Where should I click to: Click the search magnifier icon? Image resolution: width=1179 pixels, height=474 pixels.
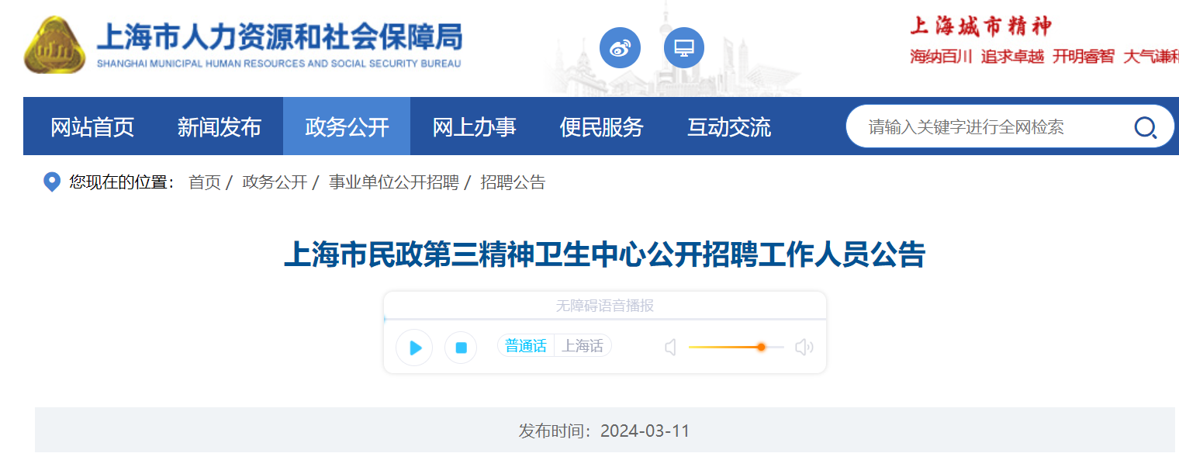click(1145, 127)
